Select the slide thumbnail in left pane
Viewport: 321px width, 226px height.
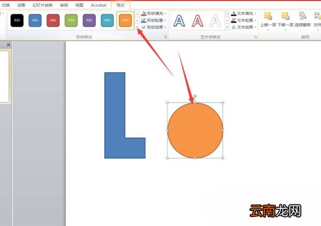(4, 76)
